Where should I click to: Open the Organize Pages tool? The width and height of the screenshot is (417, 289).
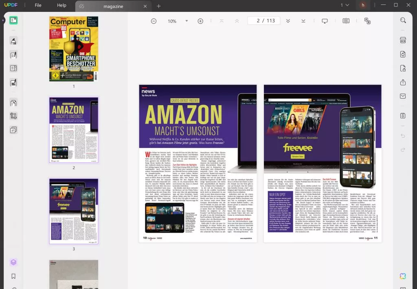coord(13,103)
